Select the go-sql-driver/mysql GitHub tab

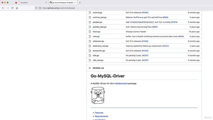[x=63, y=3]
